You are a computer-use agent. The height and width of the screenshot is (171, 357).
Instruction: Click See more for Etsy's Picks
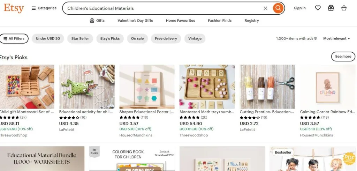coord(343,57)
